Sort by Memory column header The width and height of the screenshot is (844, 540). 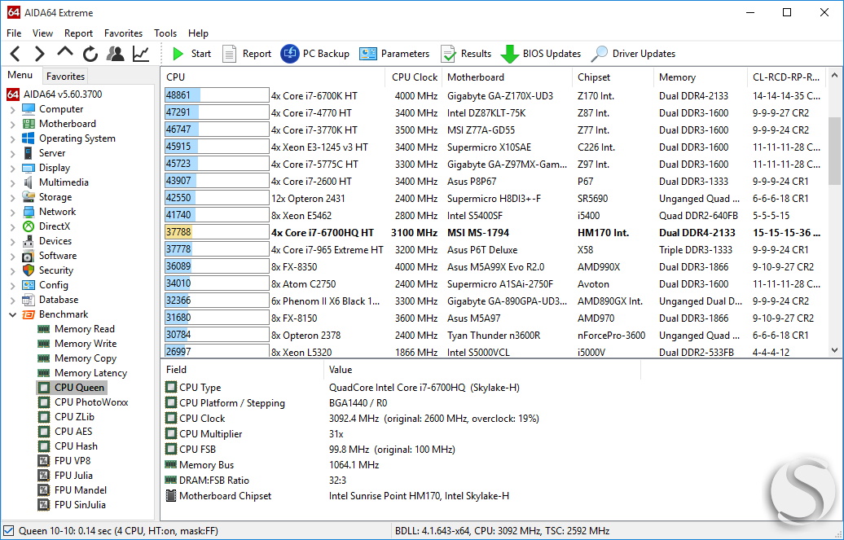(x=701, y=77)
